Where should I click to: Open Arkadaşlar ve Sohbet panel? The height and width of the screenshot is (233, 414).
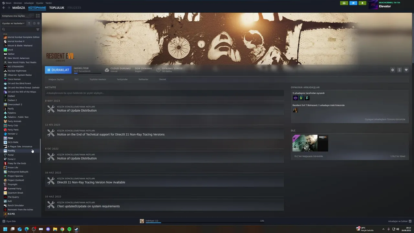click(400, 221)
